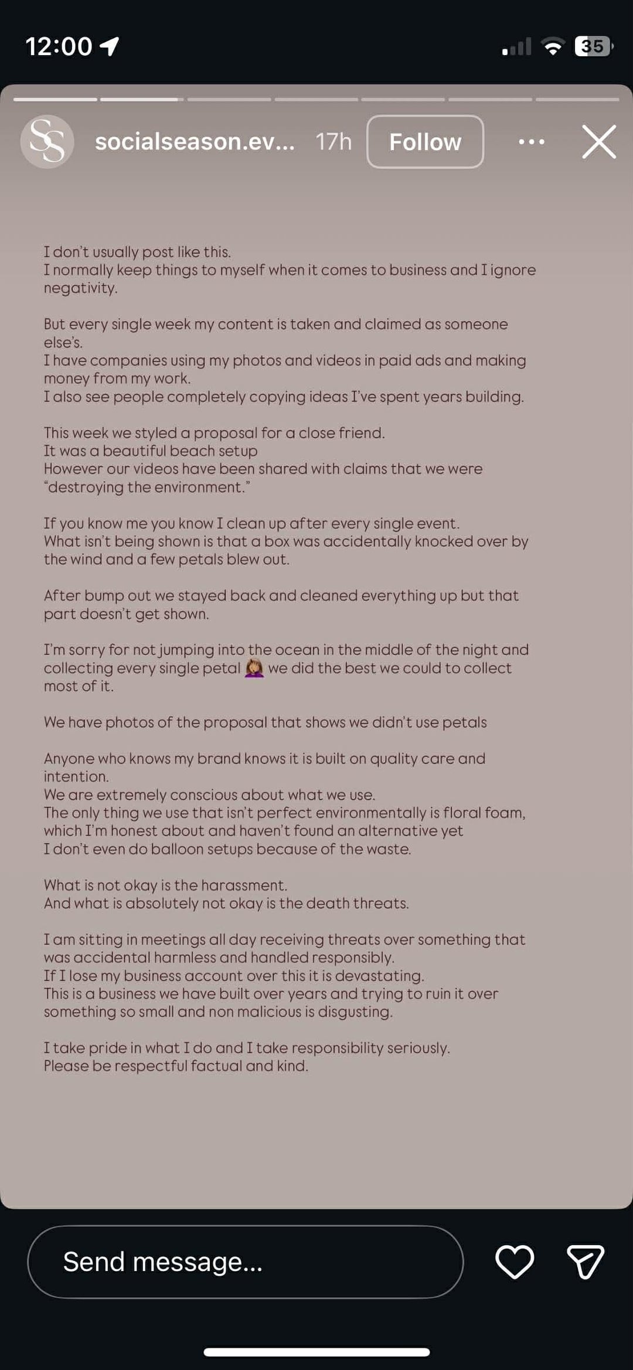Select the third story progress segment
633x1370 pixels.
229,100
